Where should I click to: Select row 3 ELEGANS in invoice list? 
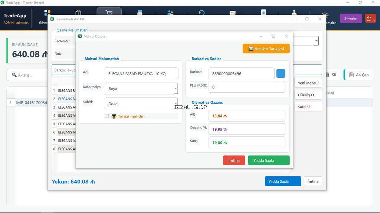point(64,107)
